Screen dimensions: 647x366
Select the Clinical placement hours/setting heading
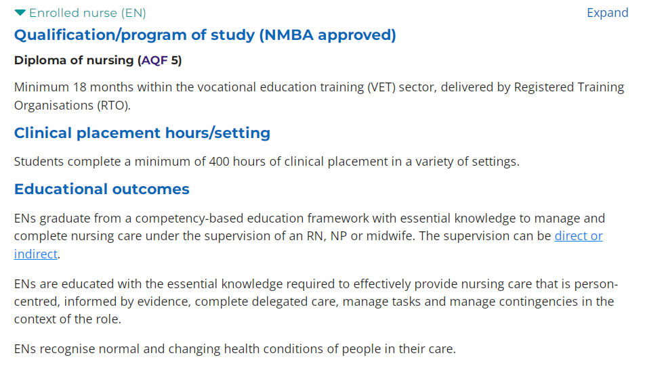point(142,133)
